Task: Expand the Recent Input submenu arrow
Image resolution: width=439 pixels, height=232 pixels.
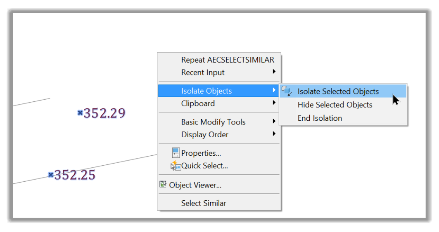Action: tap(274, 72)
